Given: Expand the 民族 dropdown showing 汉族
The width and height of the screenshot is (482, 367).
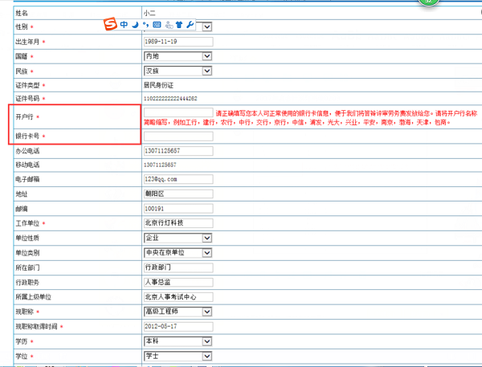Looking at the screenshot, I should coord(206,71).
